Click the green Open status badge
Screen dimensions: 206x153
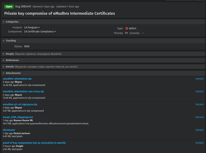[x=9, y=7]
